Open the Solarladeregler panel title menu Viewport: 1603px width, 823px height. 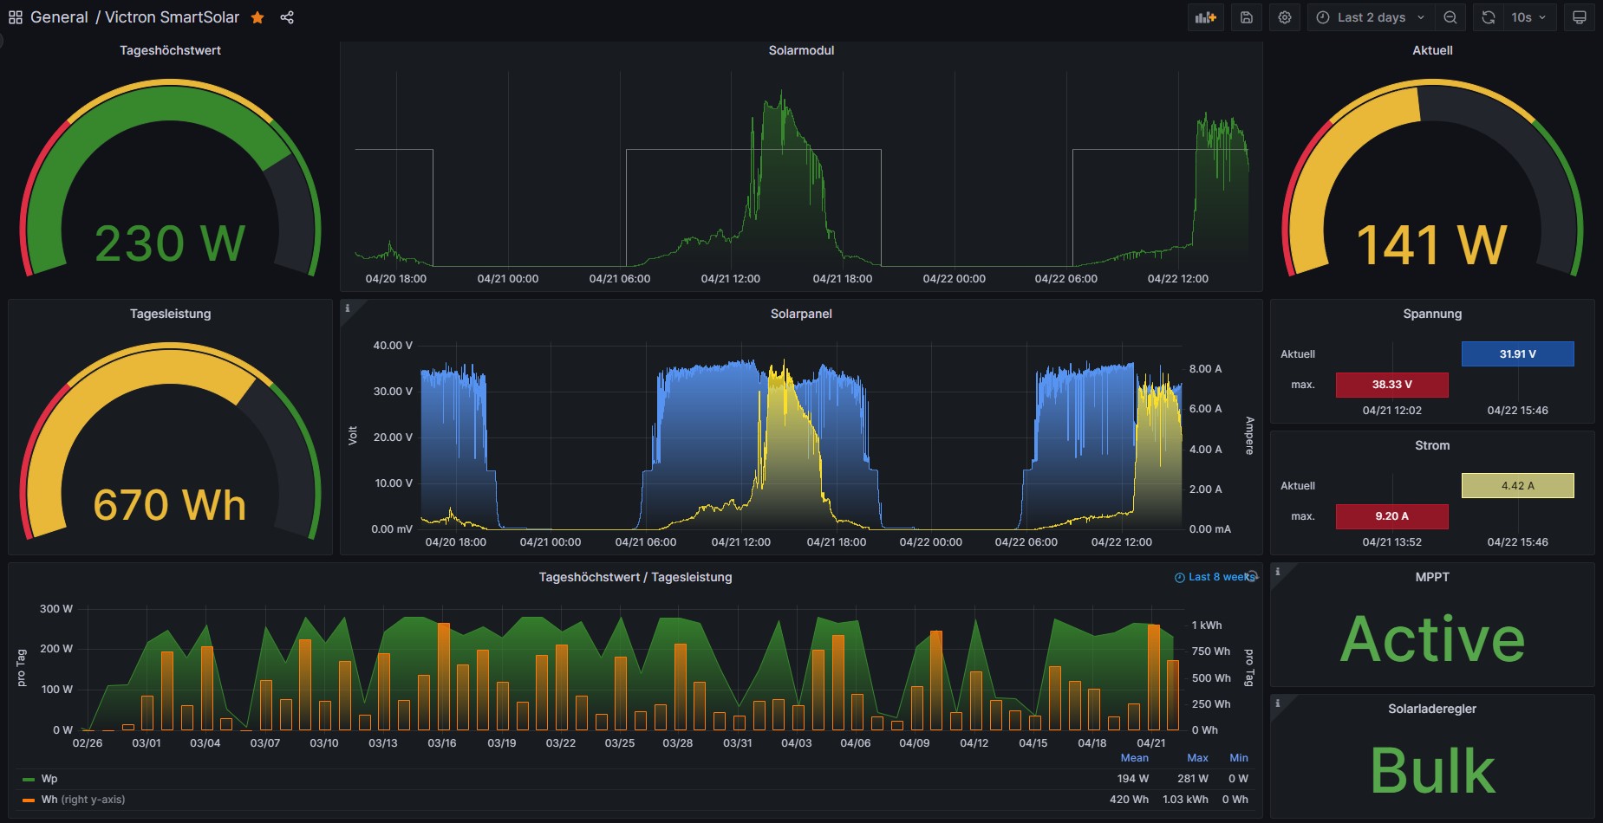point(1432,709)
